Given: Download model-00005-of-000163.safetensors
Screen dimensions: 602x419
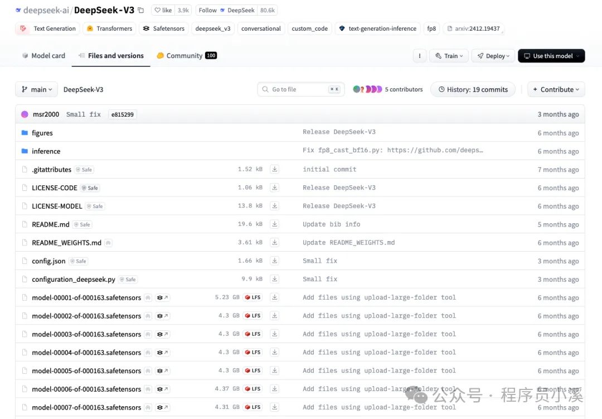Looking at the screenshot, I should [274, 370].
